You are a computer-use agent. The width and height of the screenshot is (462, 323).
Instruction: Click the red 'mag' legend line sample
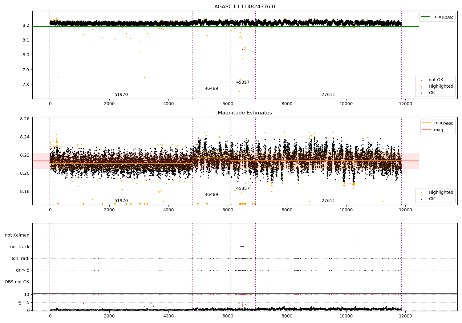click(426, 130)
